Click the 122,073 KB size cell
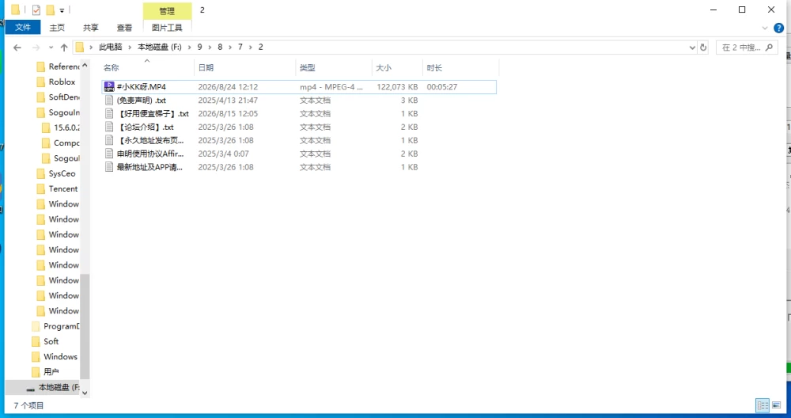This screenshot has width=791, height=418. coord(397,87)
